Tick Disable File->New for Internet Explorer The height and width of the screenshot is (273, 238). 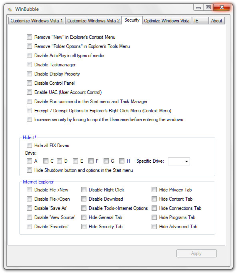pyautogui.click(x=30, y=190)
